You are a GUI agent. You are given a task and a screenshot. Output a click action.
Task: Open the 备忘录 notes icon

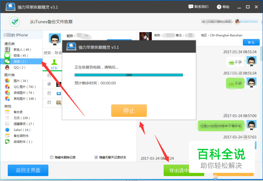(x=7, y=112)
